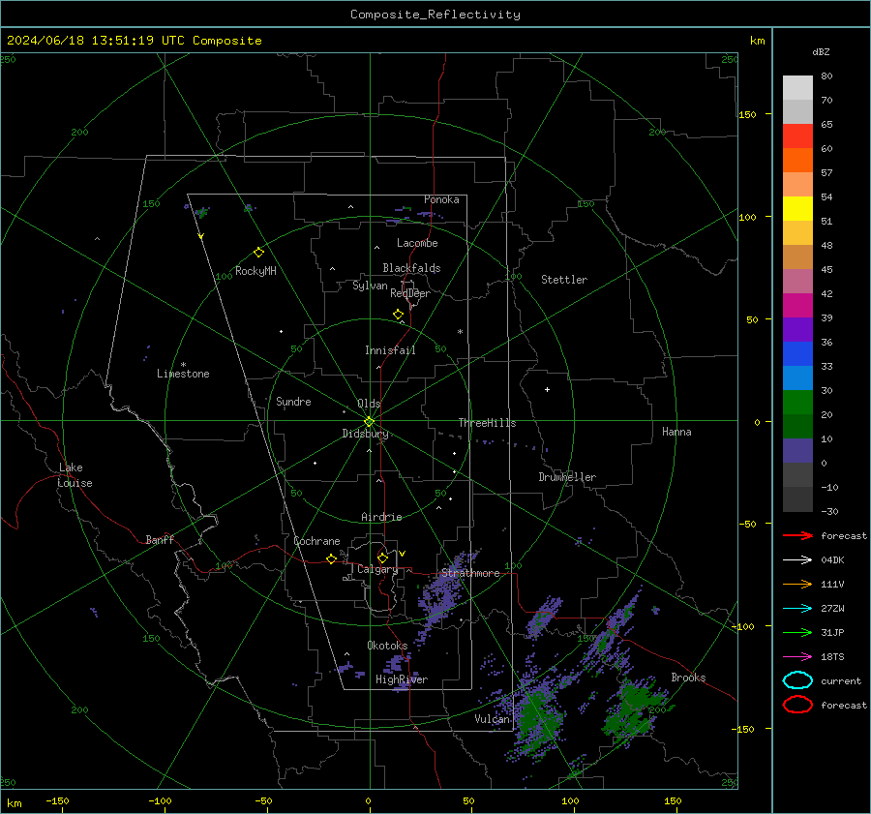
Task: Click the 80 dBZ white color swatch
Action: click(797, 87)
